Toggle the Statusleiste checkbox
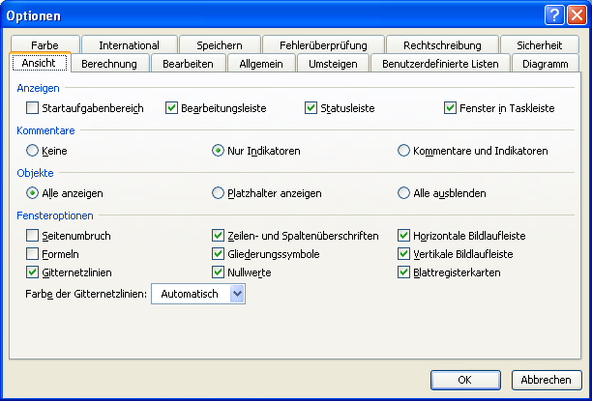The height and width of the screenshot is (401, 592). point(311,108)
